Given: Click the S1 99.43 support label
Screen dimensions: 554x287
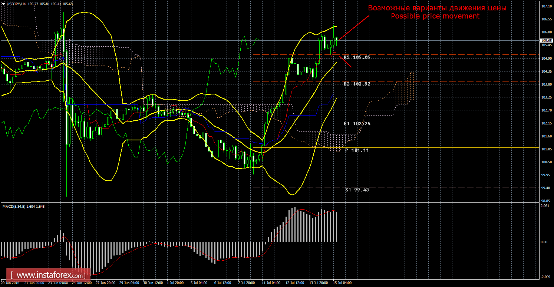Looking at the screenshot, I should pos(357,190).
